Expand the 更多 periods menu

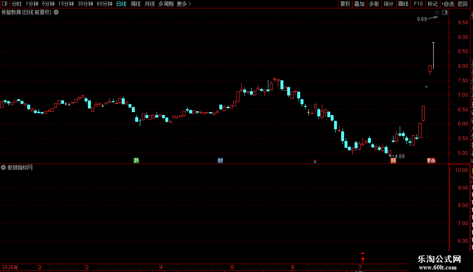click(x=184, y=4)
